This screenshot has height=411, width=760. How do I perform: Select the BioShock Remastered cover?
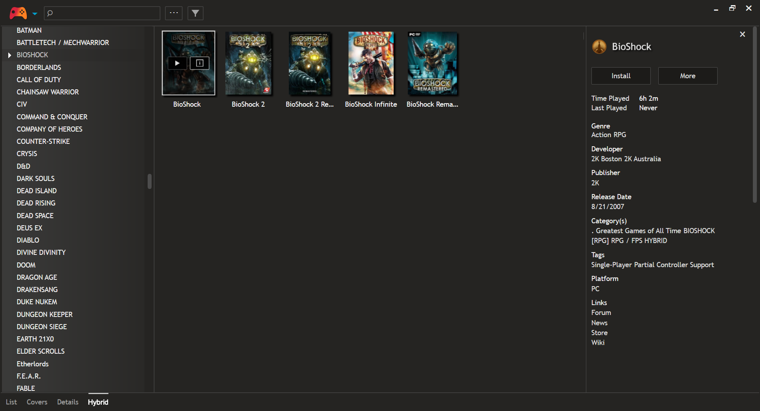(432, 63)
